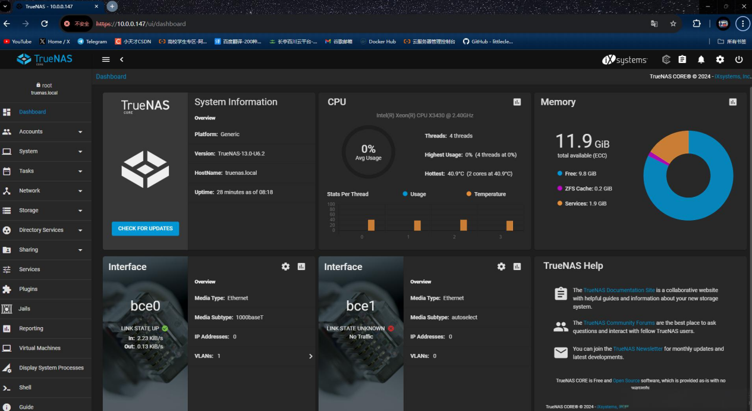Viewport: 752px width, 411px height.
Task: Open Virtual Machines in sidebar
Action: pos(45,348)
